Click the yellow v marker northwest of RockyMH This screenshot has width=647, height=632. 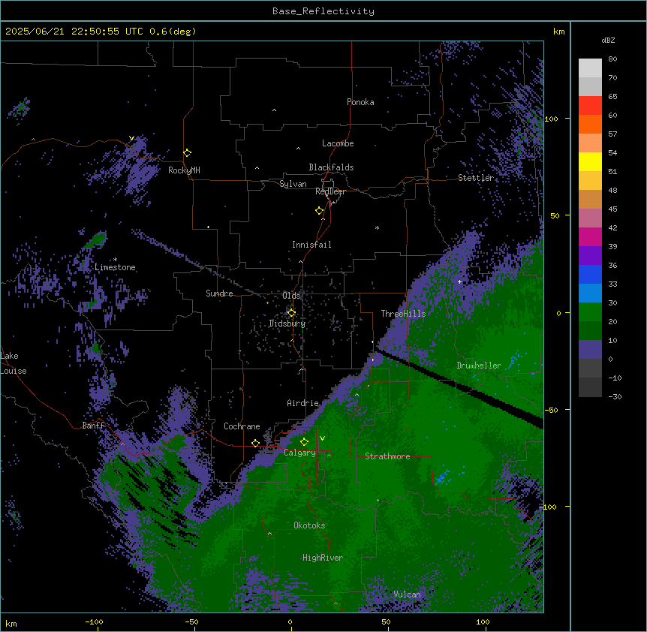click(x=131, y=138)
